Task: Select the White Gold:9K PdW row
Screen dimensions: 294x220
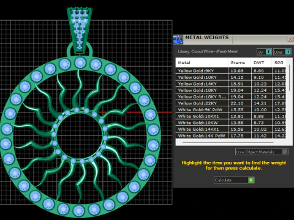Action: 231,110
